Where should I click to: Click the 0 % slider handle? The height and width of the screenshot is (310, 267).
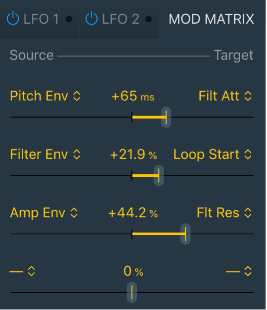click(132, 292)
